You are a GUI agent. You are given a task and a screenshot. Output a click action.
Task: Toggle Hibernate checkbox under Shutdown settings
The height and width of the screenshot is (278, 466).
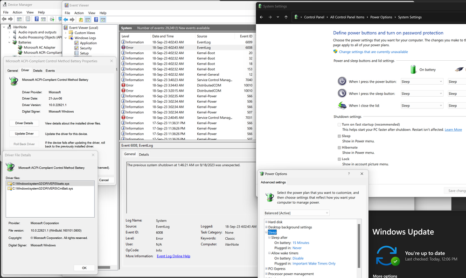pyautogui.click(x=339, y=148)
